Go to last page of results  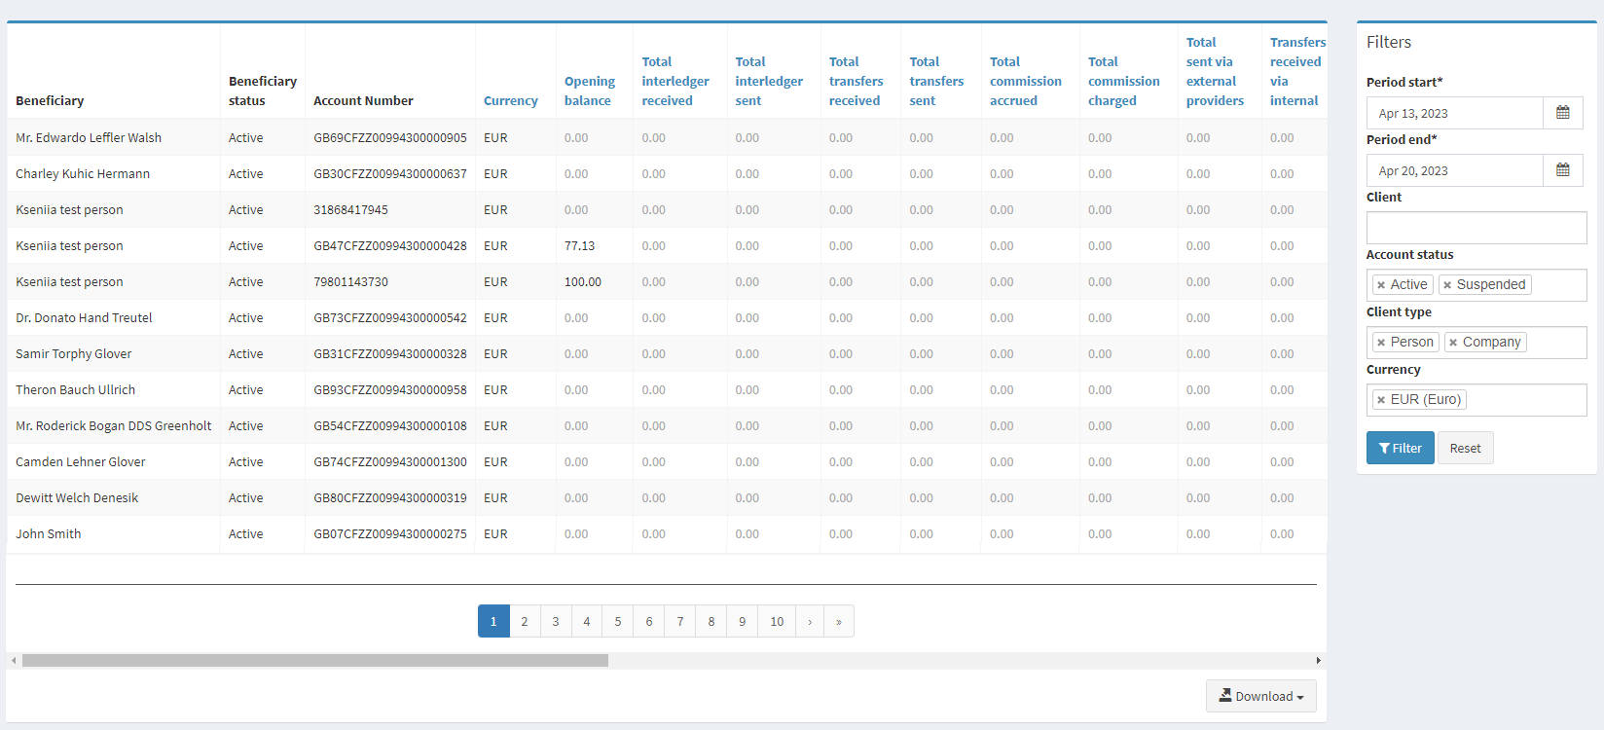(x=839, y=621)
